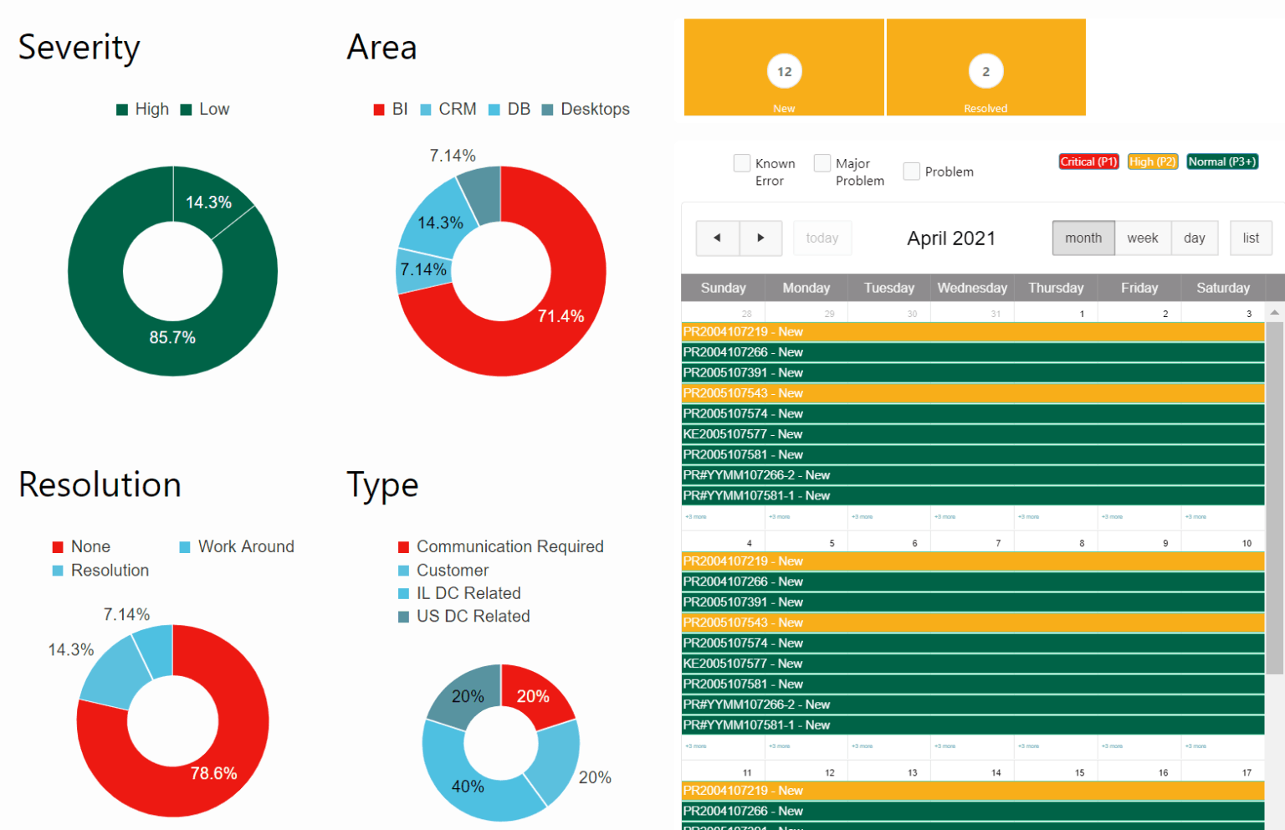1285x830 pixels.
Task: Click the previous month arrow
Action: [x=717, y=238]
